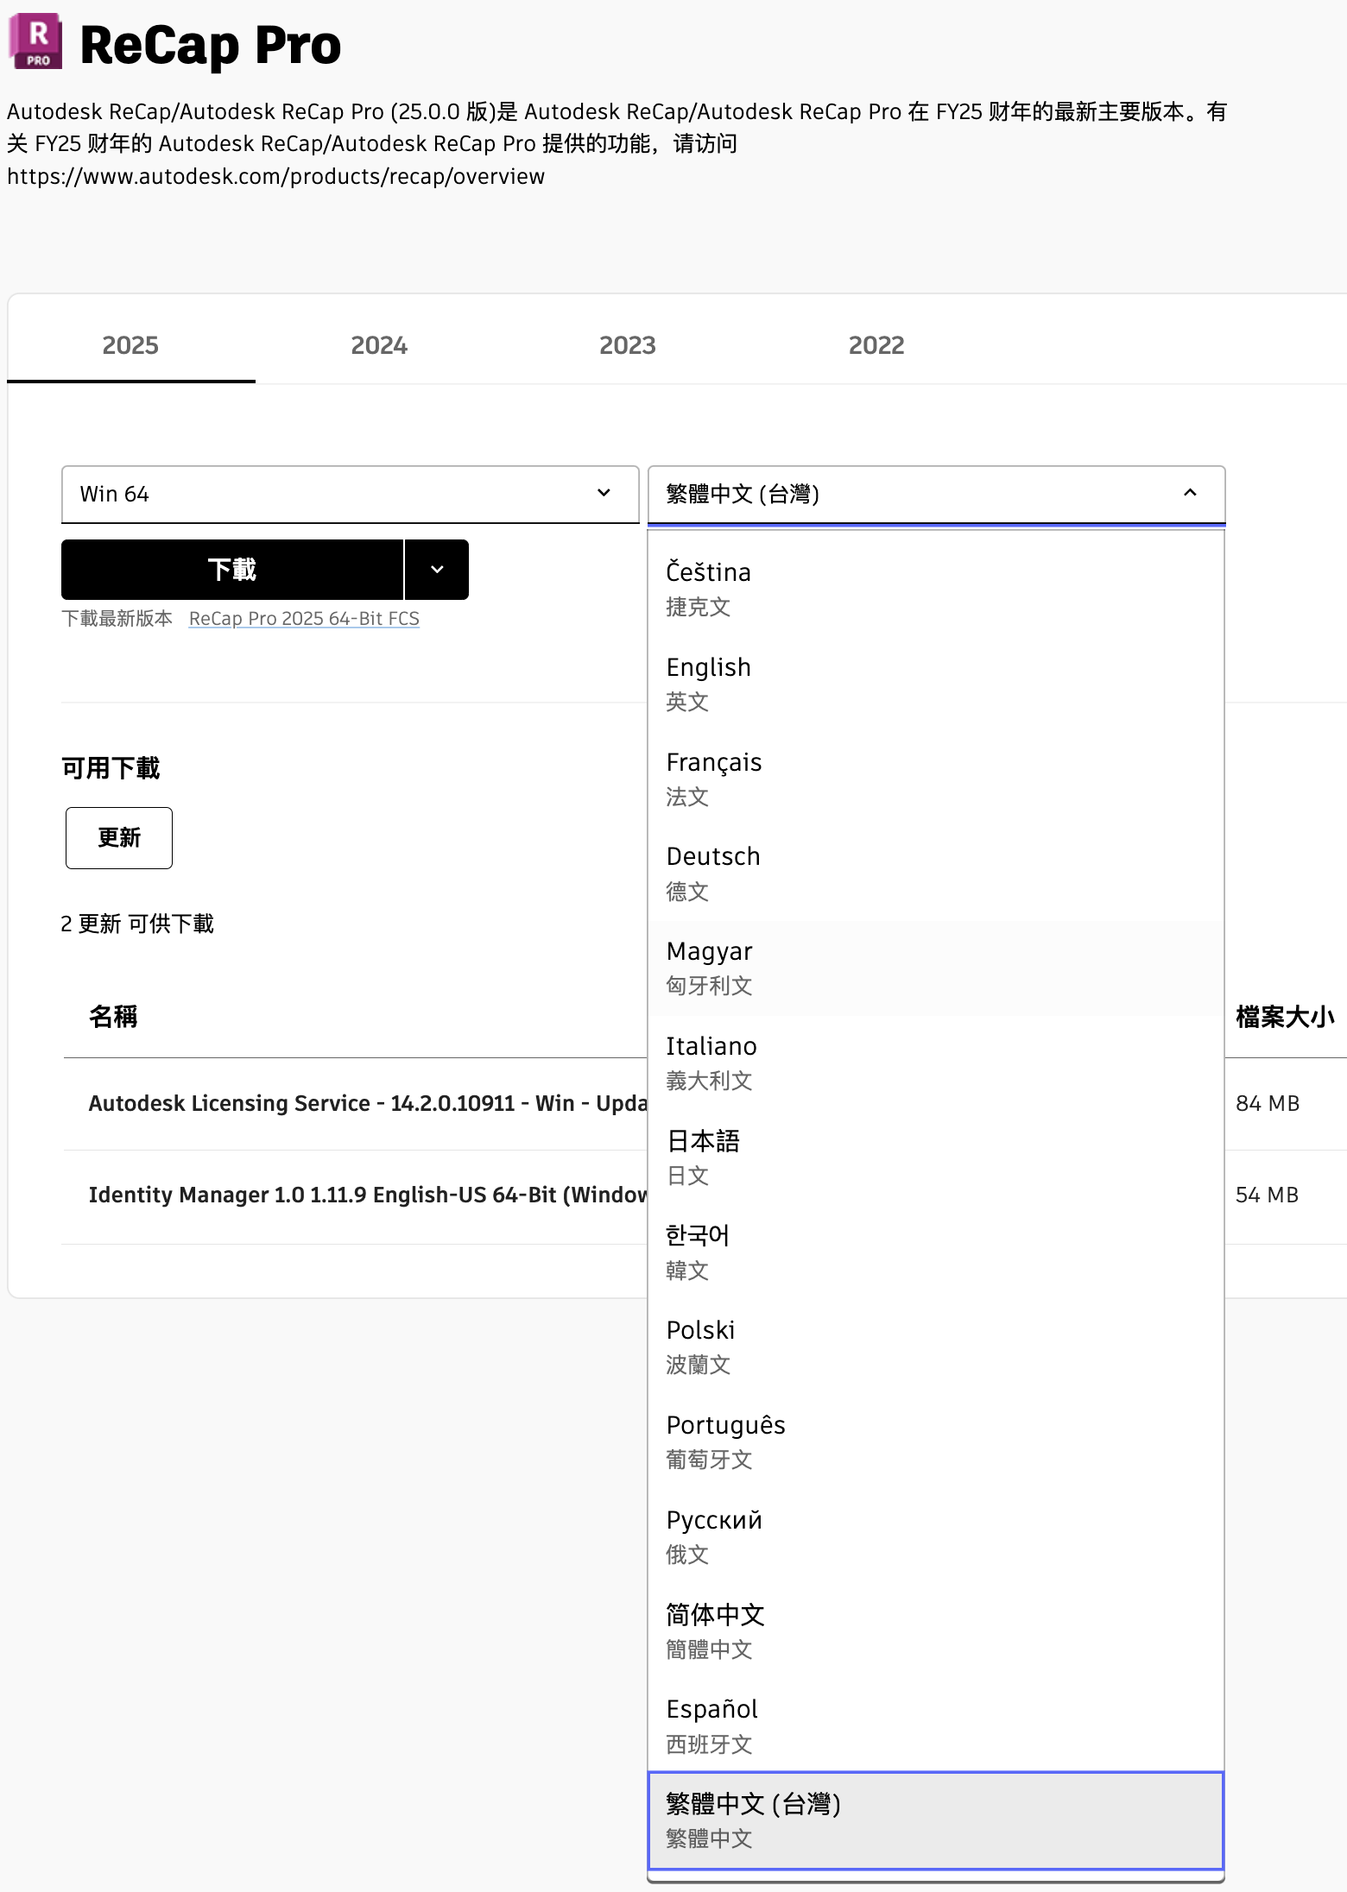This screenshot has height=1892, width=1347.
Task: Click the 更新 filter button
Action: coord(119,837)
